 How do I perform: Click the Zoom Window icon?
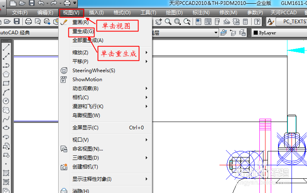tap(178, 22)
